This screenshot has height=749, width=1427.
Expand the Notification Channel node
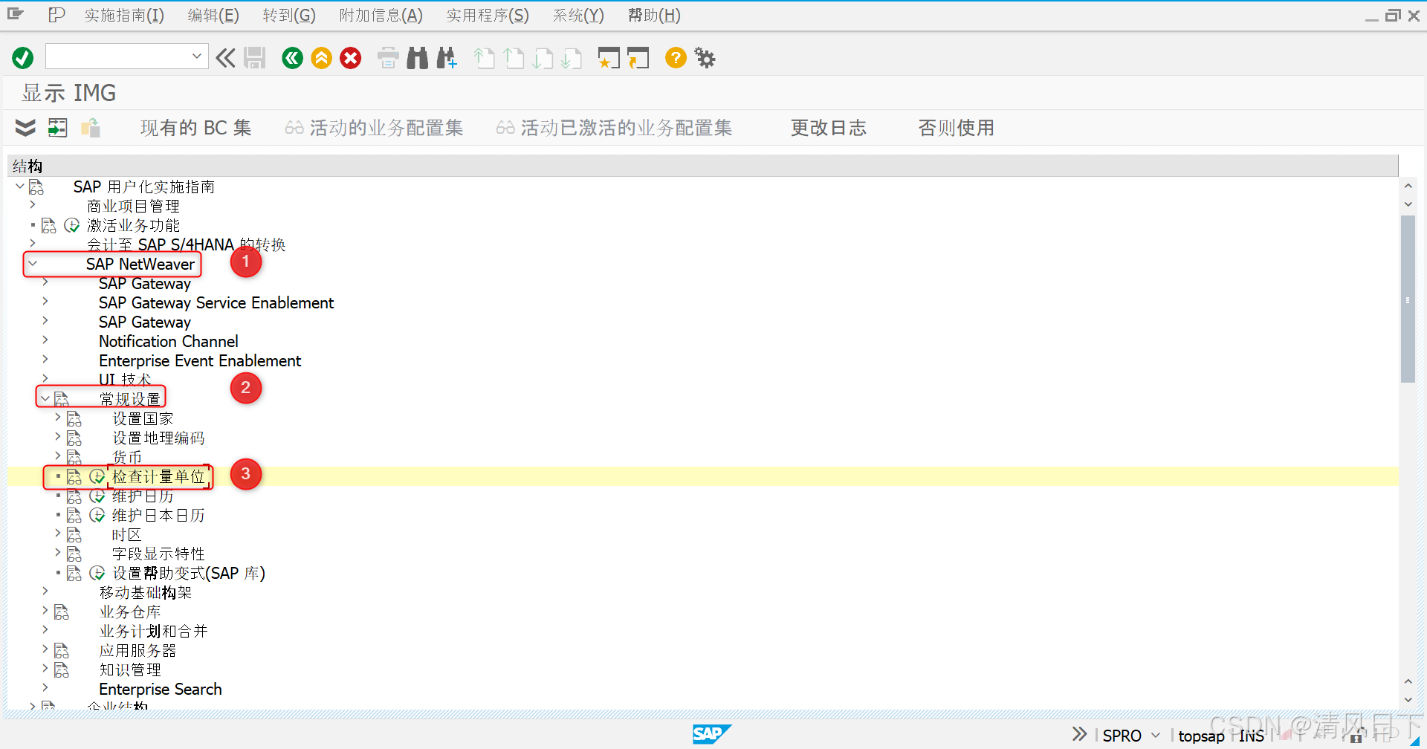click(x=45, y=340)
